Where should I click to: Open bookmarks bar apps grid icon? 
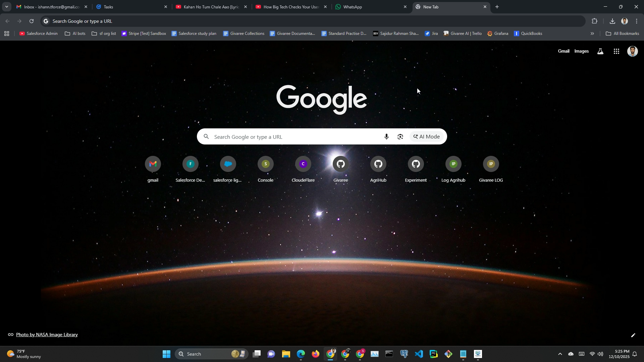(7, 34)
